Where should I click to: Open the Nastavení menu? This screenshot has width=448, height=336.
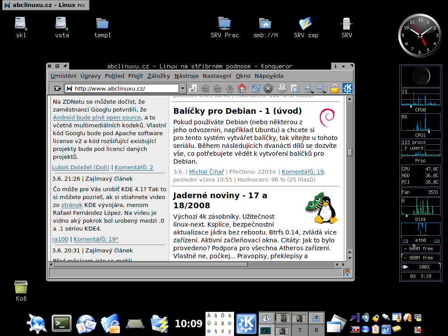click(217, 76)
